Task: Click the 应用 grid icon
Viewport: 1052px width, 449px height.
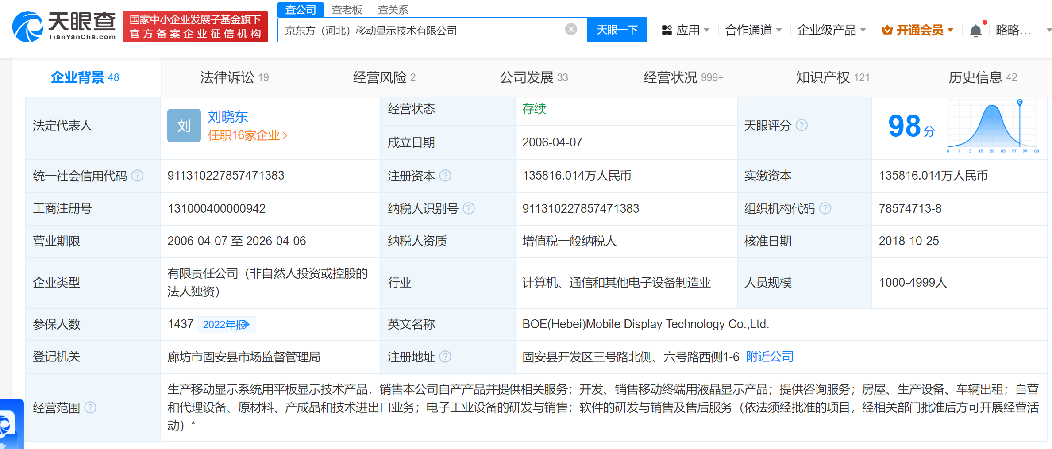Action: [667, 30]
